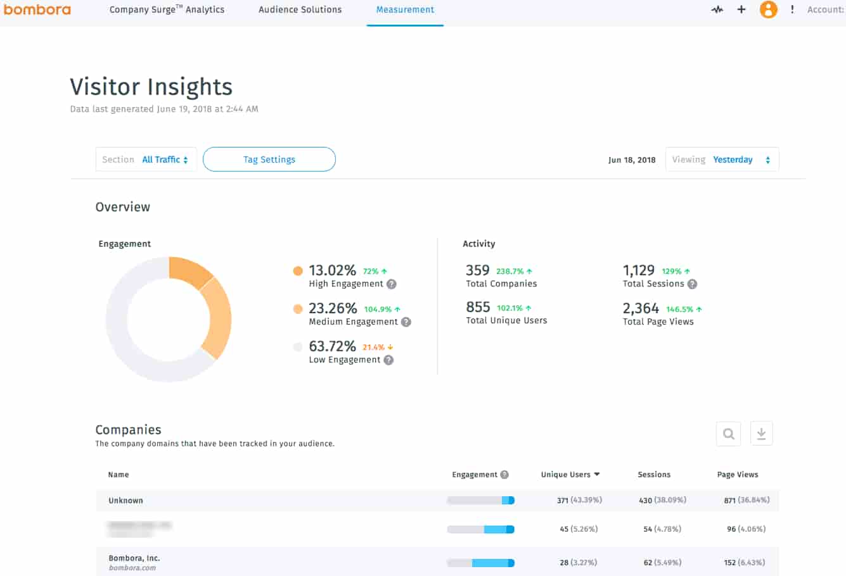Click the plus icon in top bar
Viewport: 846px width, 576px height.
click(x=741, y=9)
